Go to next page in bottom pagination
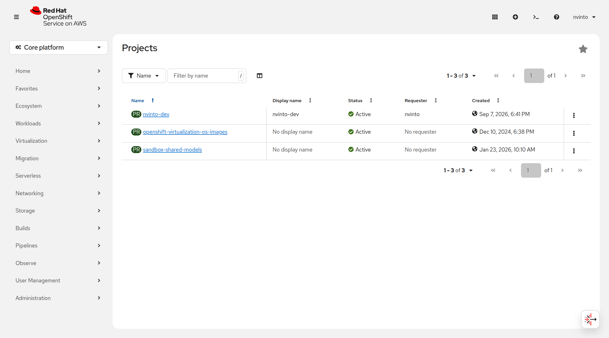 (562, 170)
